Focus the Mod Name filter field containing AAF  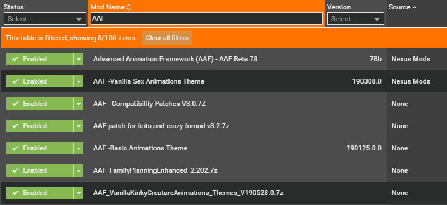[x=206, y=19]
